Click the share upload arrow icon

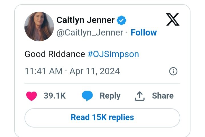[140, 96]
